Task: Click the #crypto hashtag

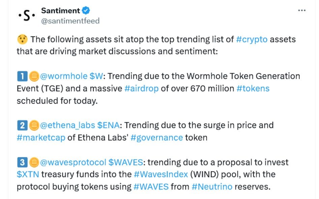Action: pyautogui.click(x=252, y=39)
